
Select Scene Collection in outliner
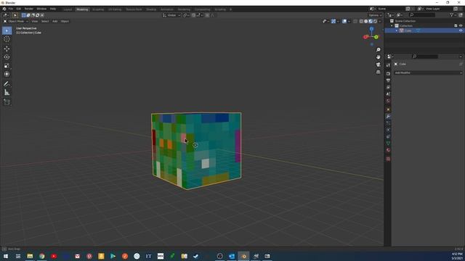405,21
